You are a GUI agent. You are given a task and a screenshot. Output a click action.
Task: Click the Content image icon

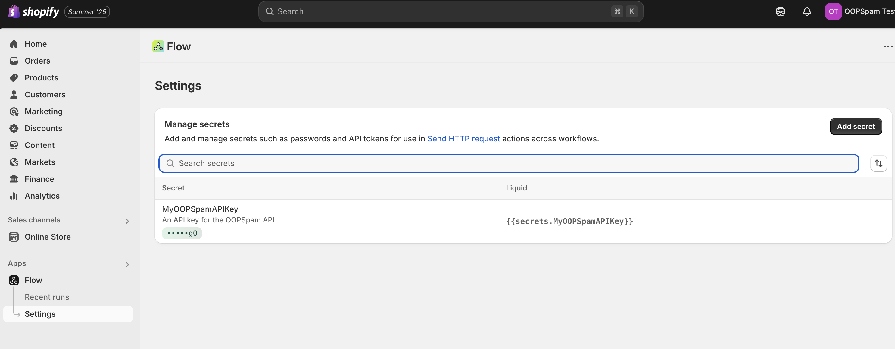(14, 145)
